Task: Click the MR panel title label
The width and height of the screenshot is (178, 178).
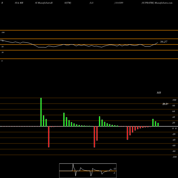Action: [x=159, y=93]
